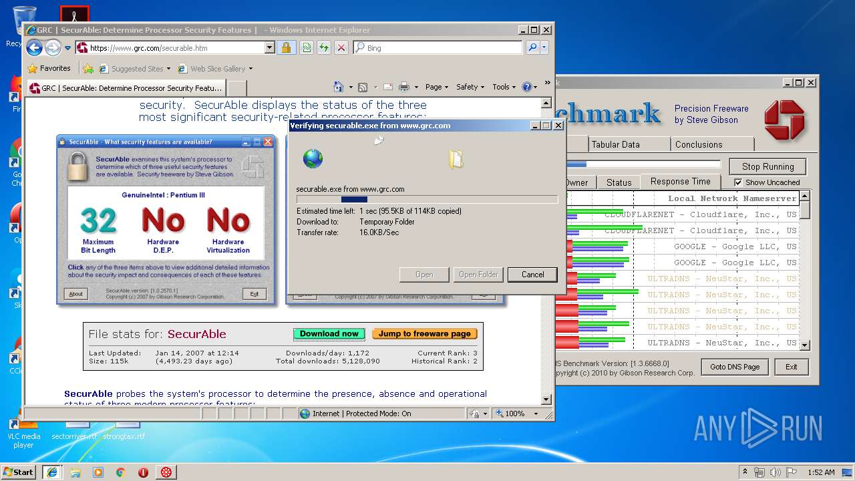Screen dimensions: 855x481
Task: Click the Print icon in command bar
Action: [403, 87]
